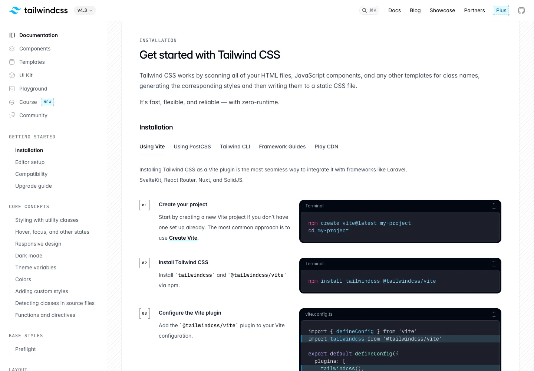This screenshot has width=534, height=371.
Task: Click the Components layers icon
Action: tap(12, 49)
